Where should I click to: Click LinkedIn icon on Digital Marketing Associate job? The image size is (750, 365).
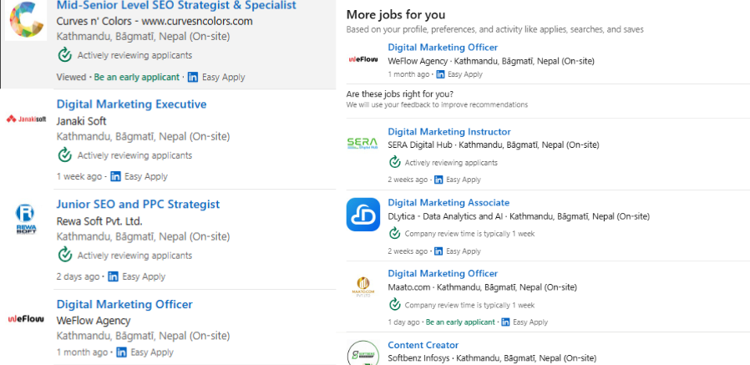tap(438, 251)
